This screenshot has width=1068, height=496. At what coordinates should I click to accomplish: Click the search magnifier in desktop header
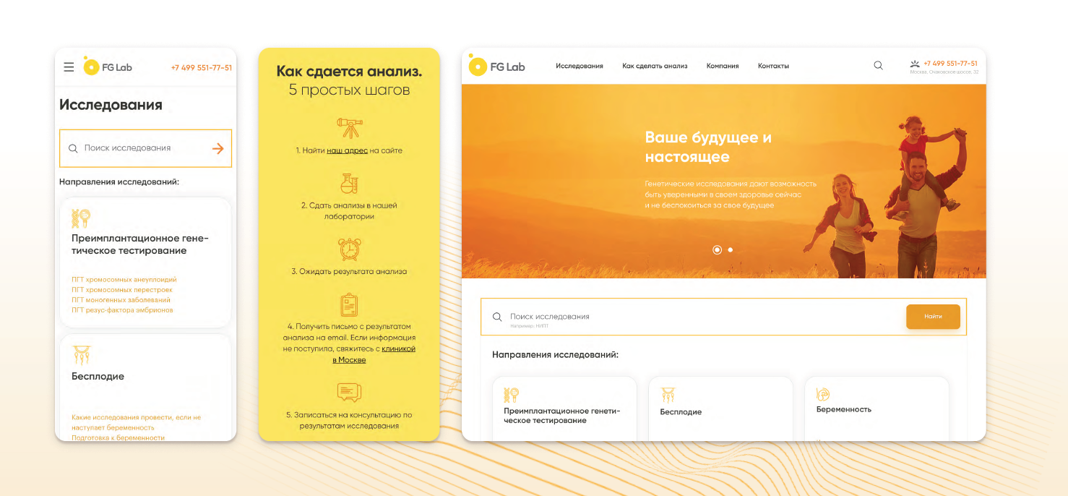click(878, 65)
